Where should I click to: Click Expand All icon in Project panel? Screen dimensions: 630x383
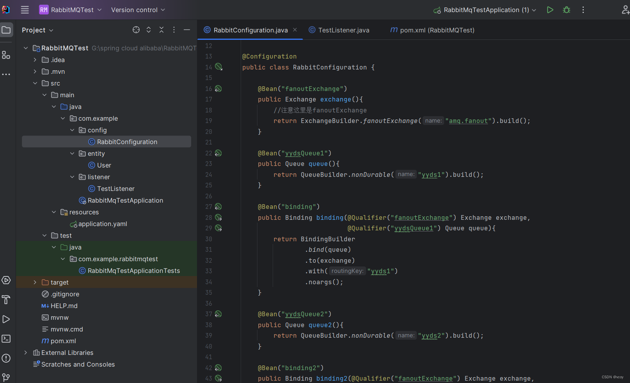[149, 30]
